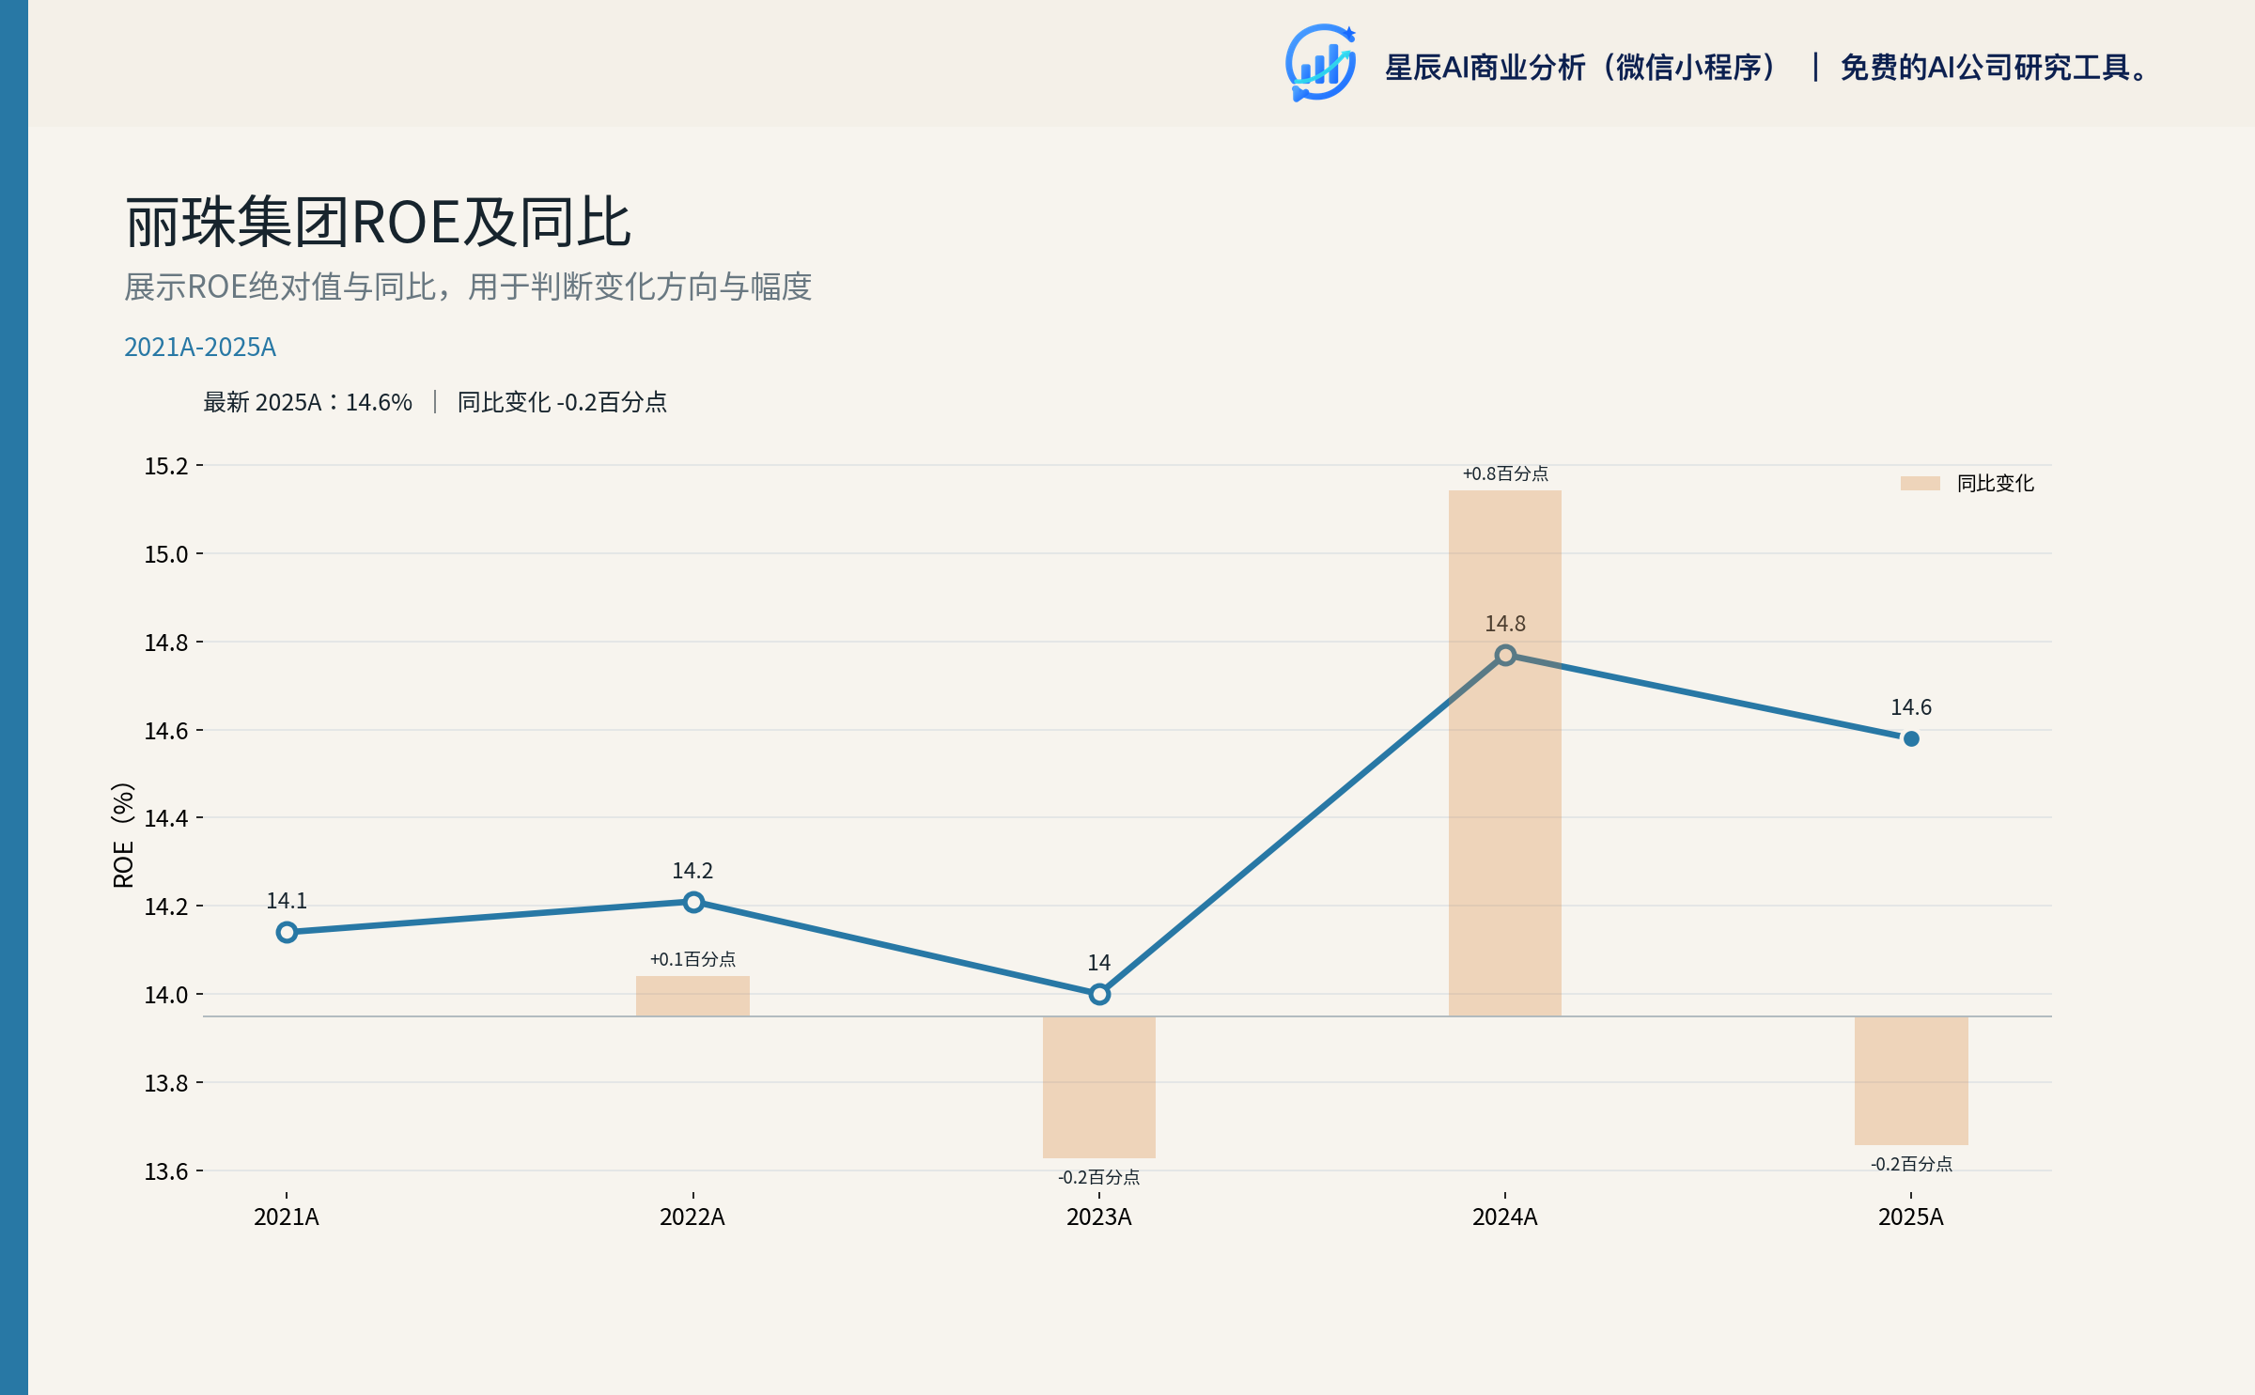Click the 2021A-2025A period label
This screenshot has height=1395, width=2255.
pyautogui.click(x=200, y=347)
